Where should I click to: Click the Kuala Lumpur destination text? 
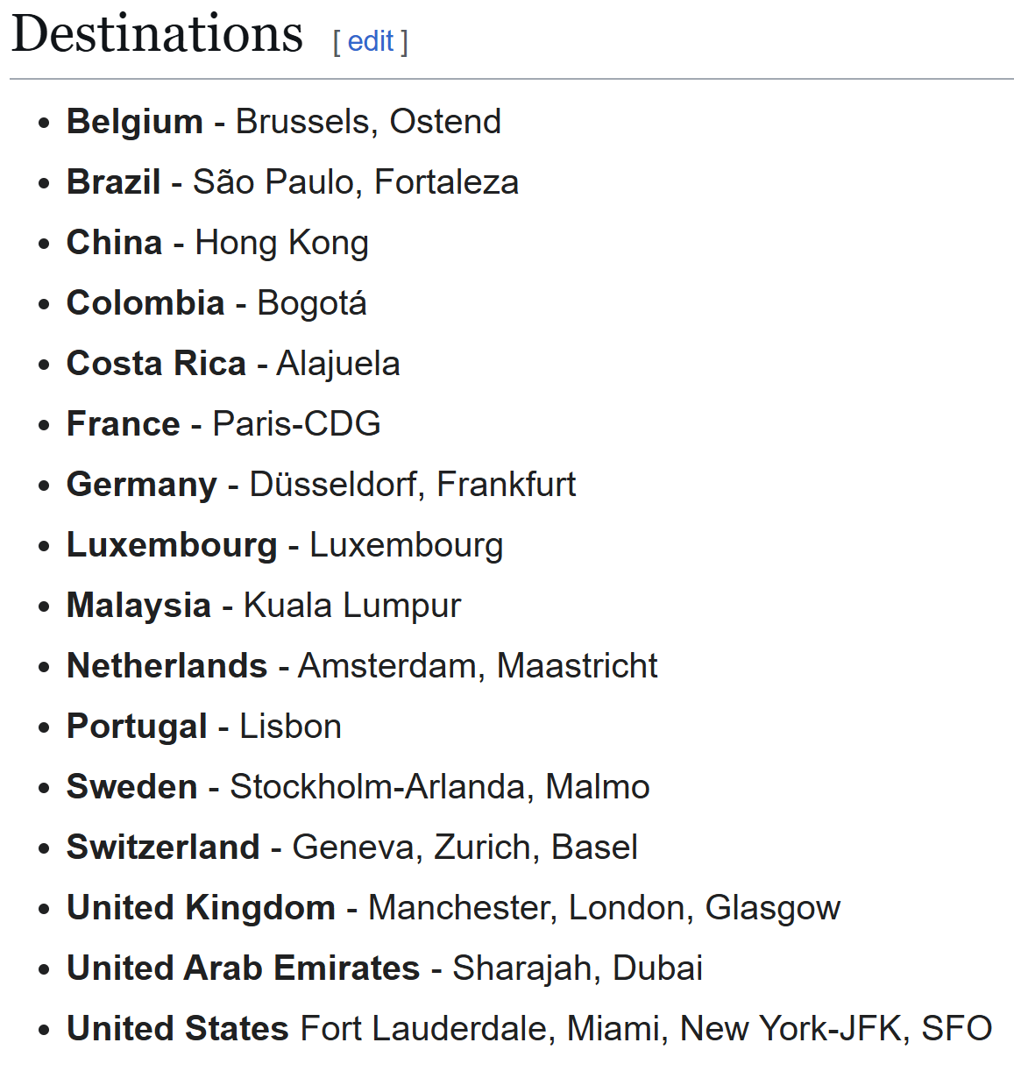tap(352, 606)
